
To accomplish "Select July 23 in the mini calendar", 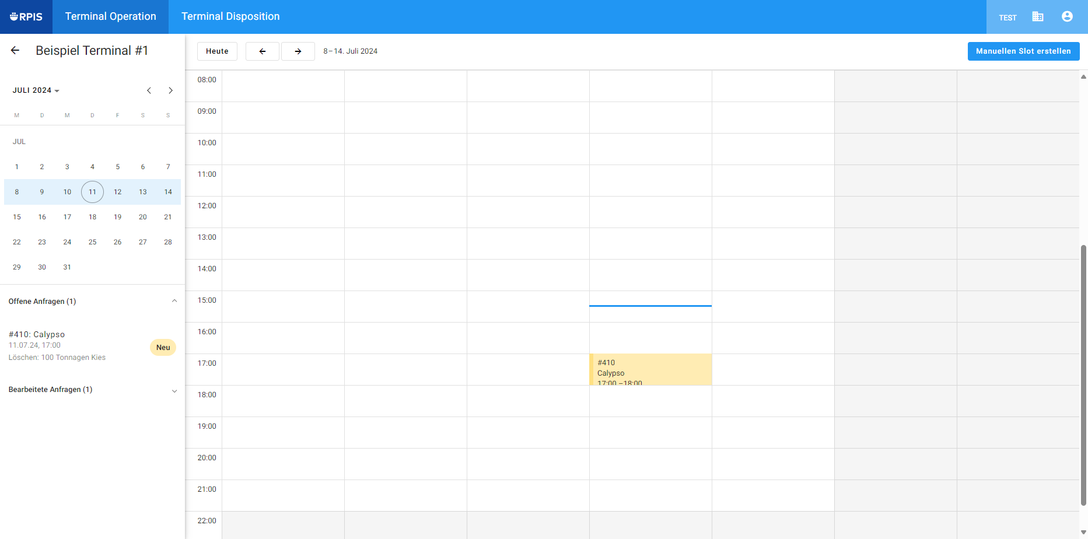I will (42, 242).
